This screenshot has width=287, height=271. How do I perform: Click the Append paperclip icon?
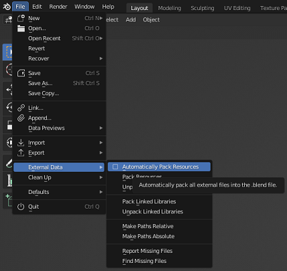(21, 118)
